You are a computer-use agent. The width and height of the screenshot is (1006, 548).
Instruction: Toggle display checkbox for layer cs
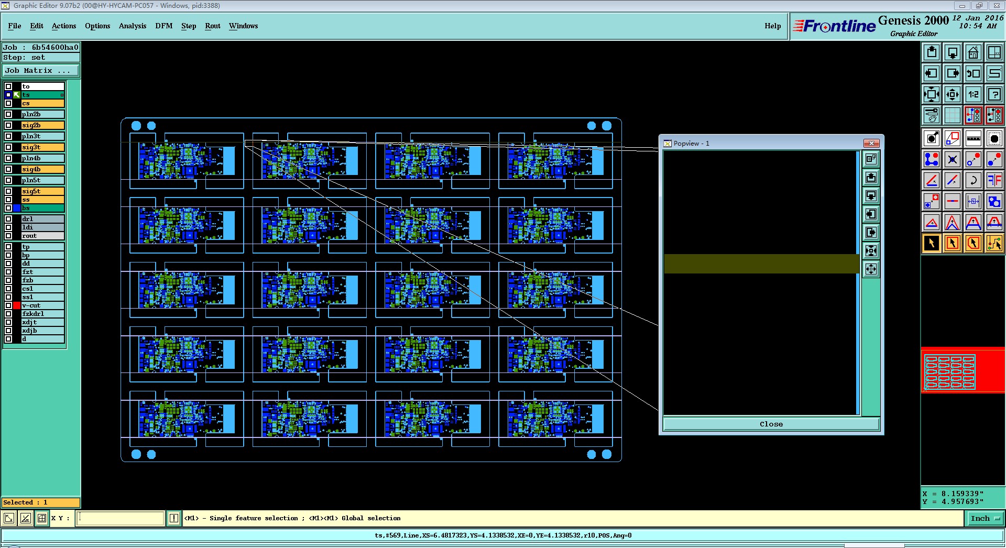pos(8,103)
